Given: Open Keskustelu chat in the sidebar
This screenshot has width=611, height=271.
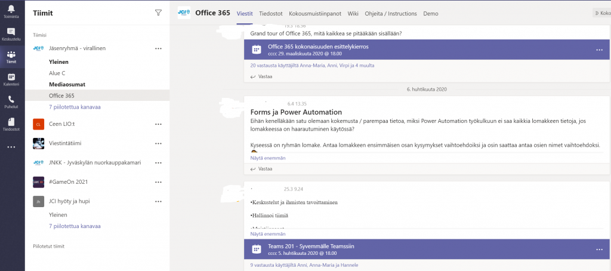Looking at the screenshot, I should coord(11,33).
